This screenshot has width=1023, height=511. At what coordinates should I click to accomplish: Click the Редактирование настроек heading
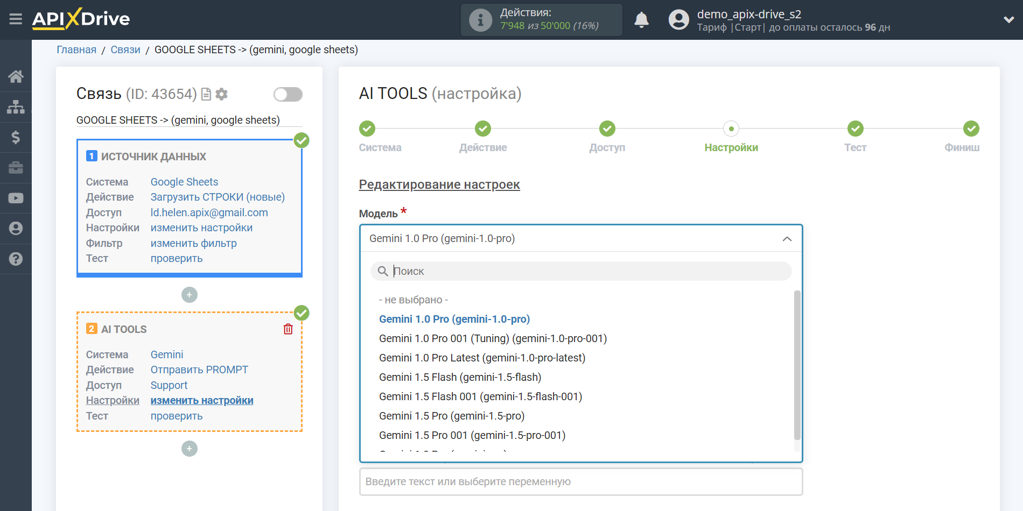(439, 184)
